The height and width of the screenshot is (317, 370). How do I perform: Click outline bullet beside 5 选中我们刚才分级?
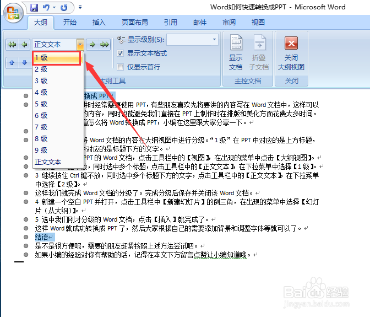(26, 219)
